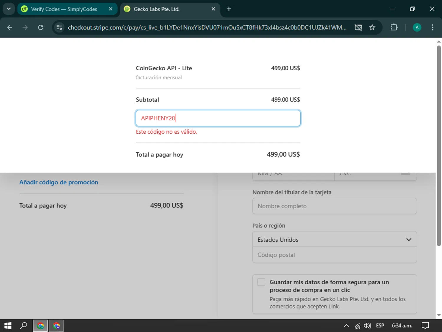This screenshot has width=442, height=332.
Task: Click the Código postal field
Action: pos(334,255)
